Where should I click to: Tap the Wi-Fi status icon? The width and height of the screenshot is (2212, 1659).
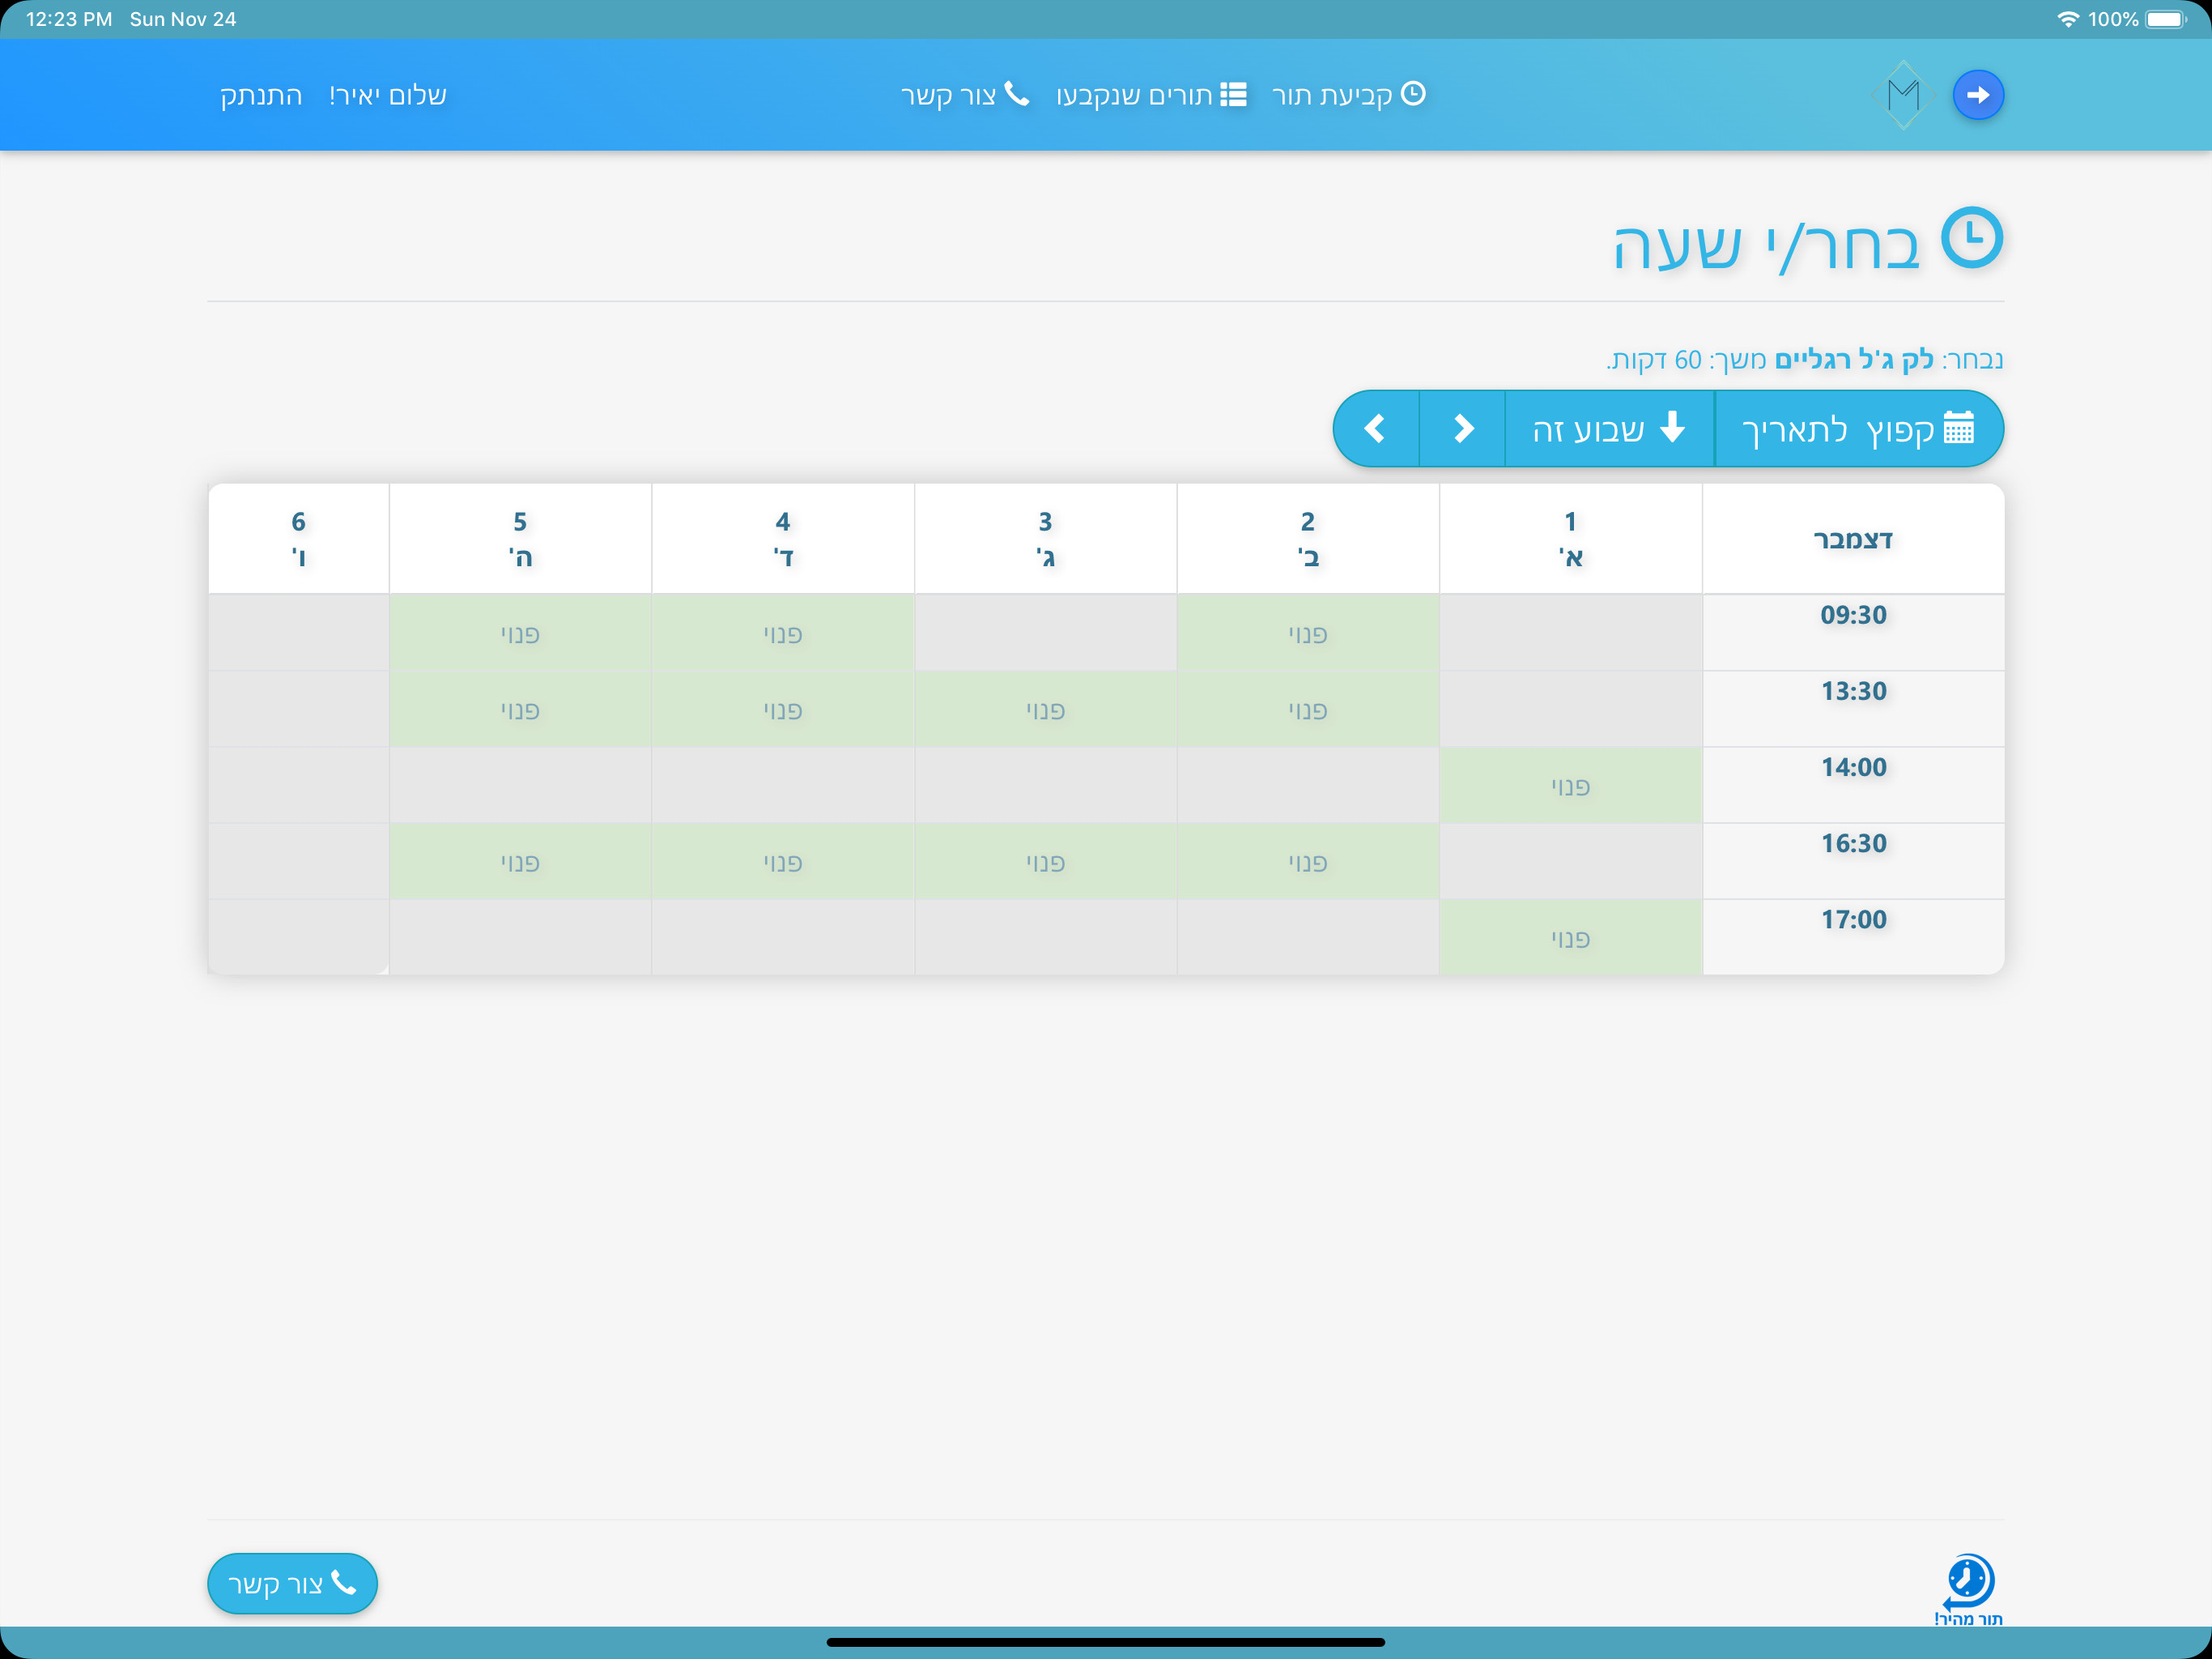coord(2067,19)
